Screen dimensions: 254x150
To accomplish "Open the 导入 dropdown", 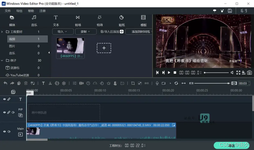I will pyautogui.click(x=63, y=32).
